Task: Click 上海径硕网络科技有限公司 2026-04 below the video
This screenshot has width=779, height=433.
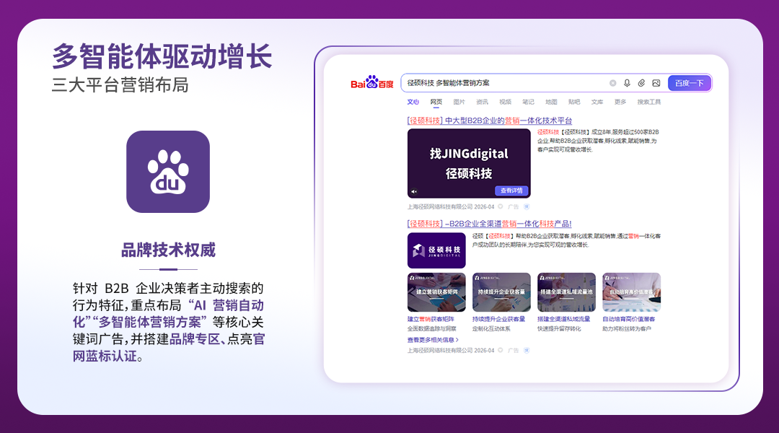Action: [x=451, y=207]
